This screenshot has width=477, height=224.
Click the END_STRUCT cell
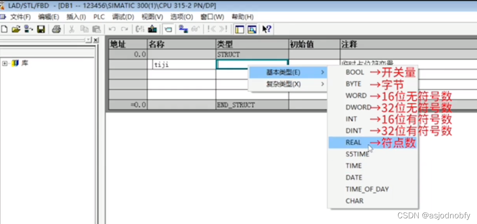coord(252,105)
